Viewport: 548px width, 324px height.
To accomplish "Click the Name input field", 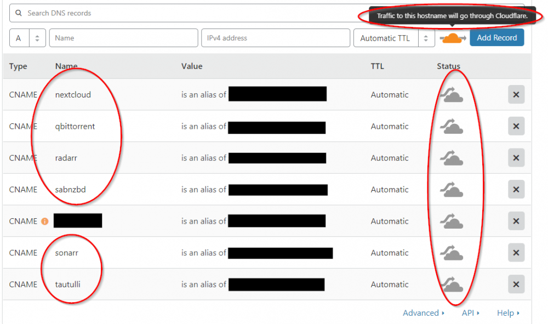I will tap(124, 38).
